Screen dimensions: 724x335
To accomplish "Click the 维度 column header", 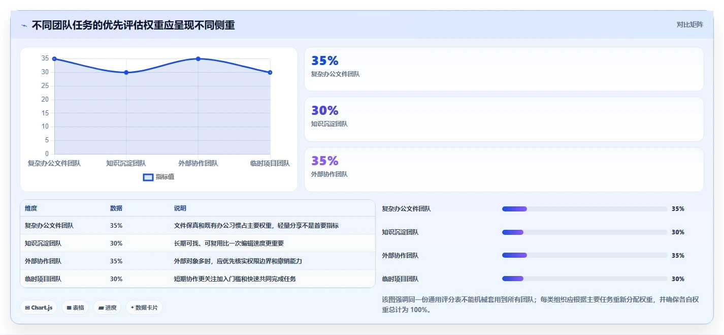I will pyautogui.click(x=31, y=208).
